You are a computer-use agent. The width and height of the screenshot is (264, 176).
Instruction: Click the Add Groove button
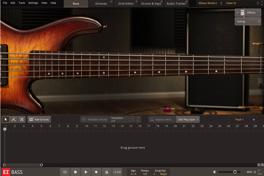pos(39,119)
